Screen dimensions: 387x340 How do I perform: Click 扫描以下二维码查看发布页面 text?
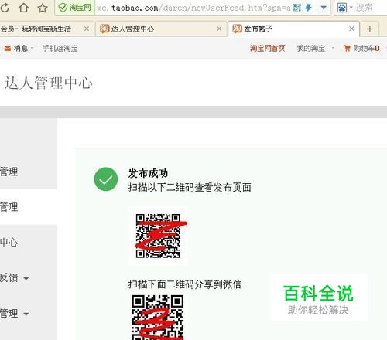190,188
